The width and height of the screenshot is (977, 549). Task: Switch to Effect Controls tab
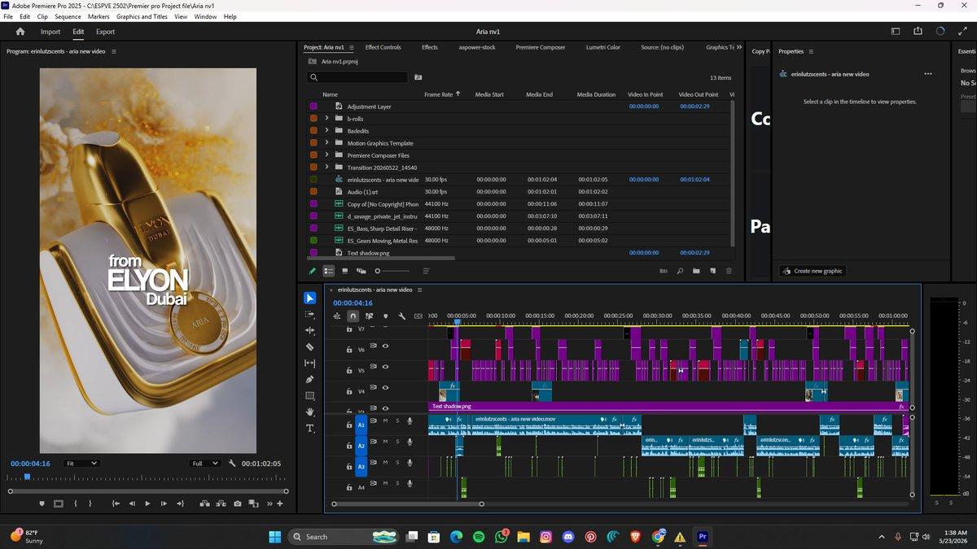[x=383, y=47]
